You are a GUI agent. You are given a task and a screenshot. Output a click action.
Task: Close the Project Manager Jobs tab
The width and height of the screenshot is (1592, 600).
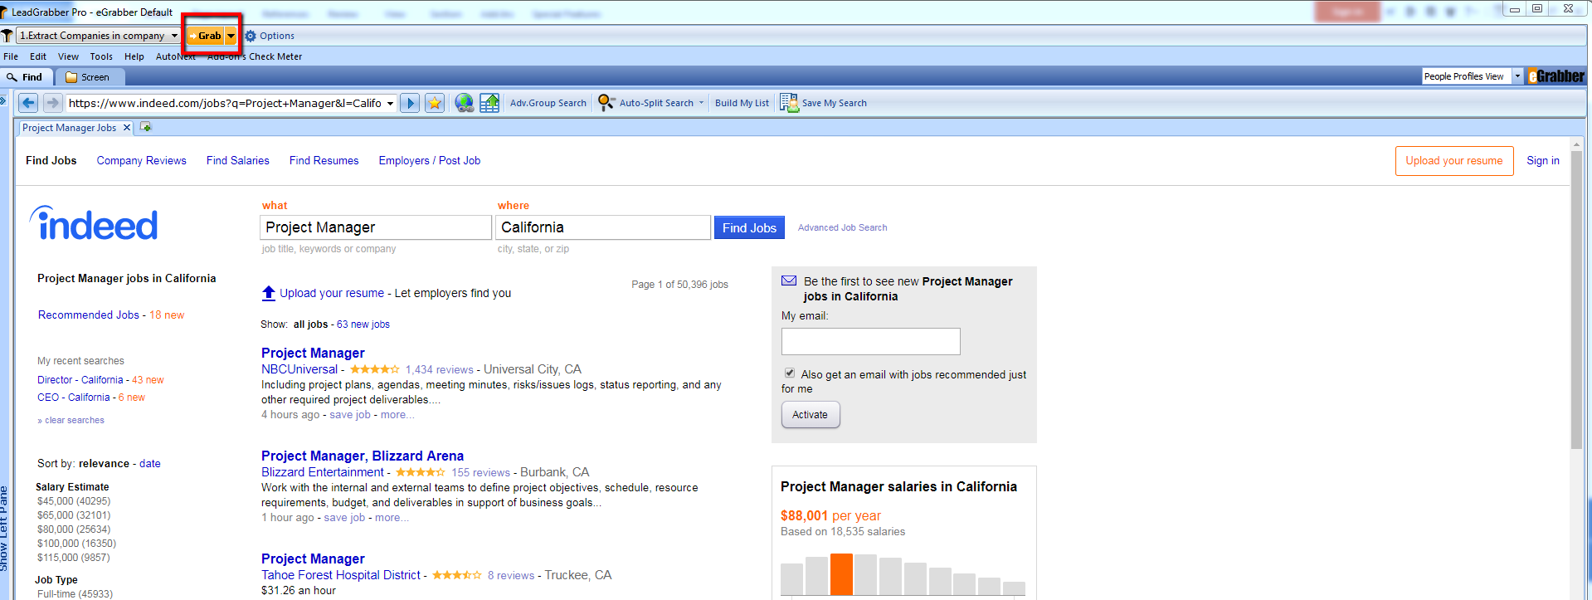(x=127, y=128)
